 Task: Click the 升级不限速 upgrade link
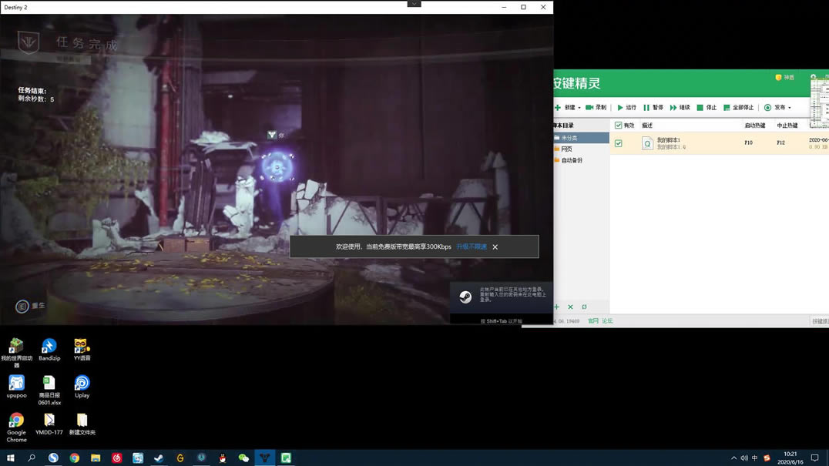[472, 247]
